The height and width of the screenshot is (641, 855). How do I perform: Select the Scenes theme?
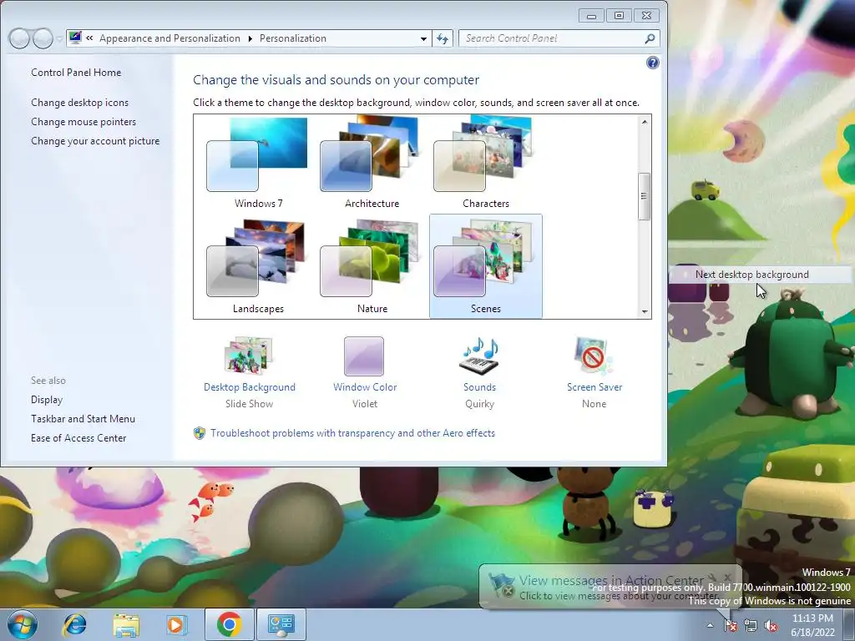click(x=485, y=266)
